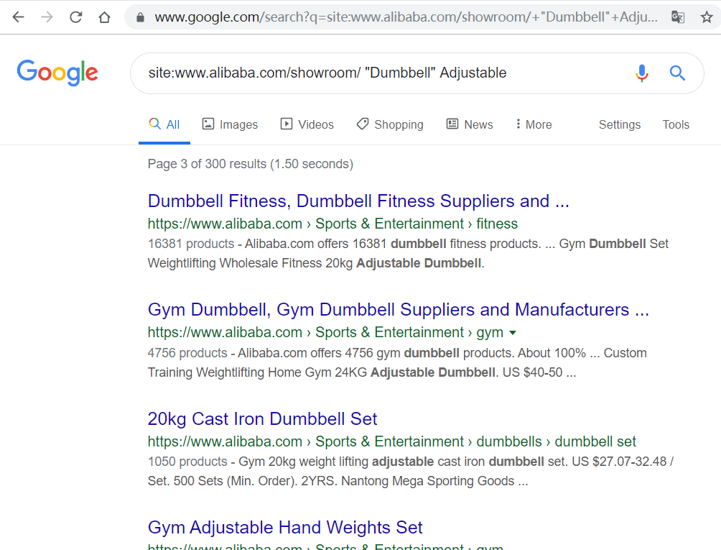The height and width of the screenshot is (550, 721).
Task: Open the Dumbbell Fitness Suppliers result
Action: (x=358, y=201)
